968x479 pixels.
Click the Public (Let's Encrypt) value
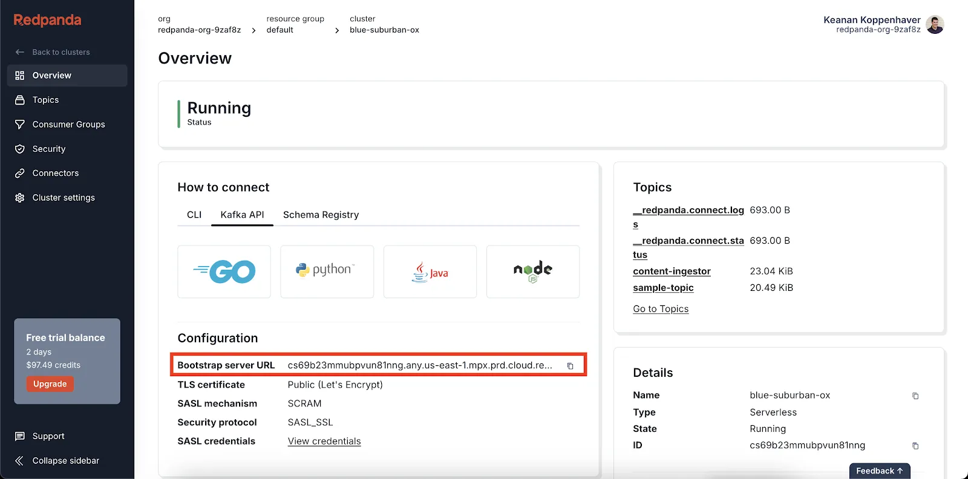click(335, 385)
